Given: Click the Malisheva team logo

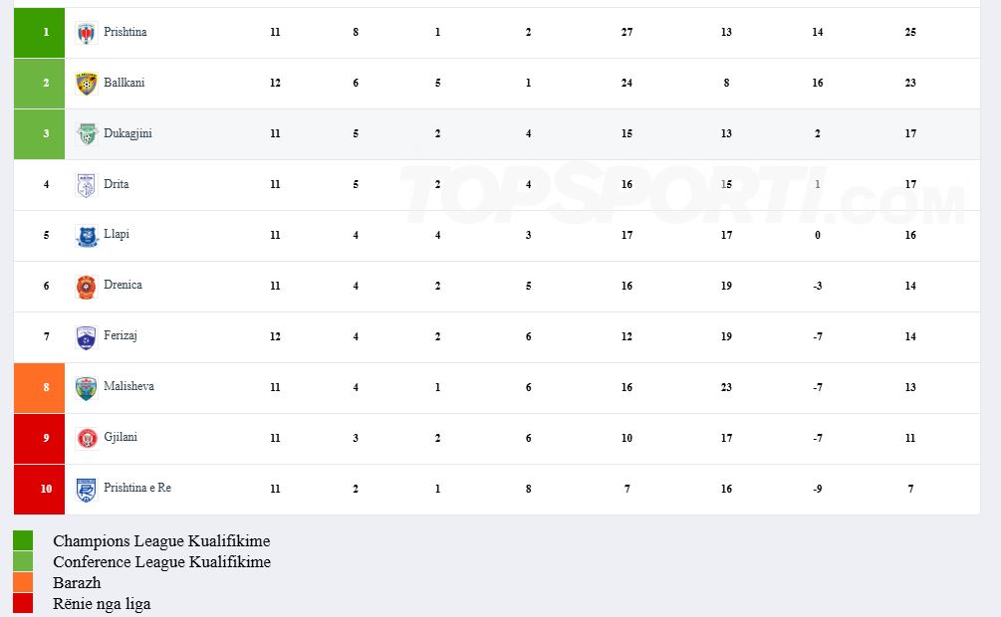Looking at the screenshot, I should pyautogui.click(x=87, y=388).
